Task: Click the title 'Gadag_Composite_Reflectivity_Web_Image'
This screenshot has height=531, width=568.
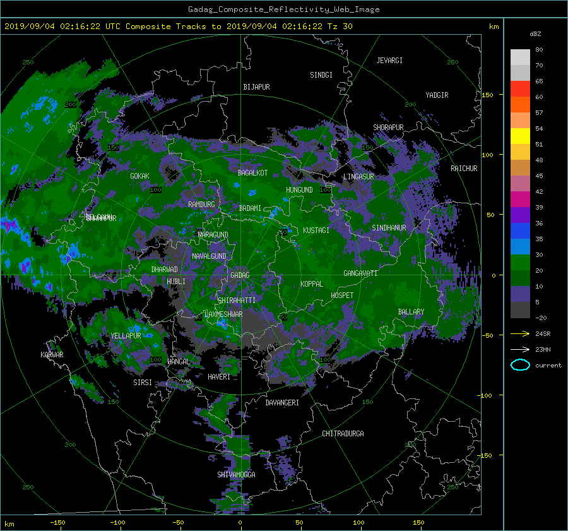Action: coord(283,9)
